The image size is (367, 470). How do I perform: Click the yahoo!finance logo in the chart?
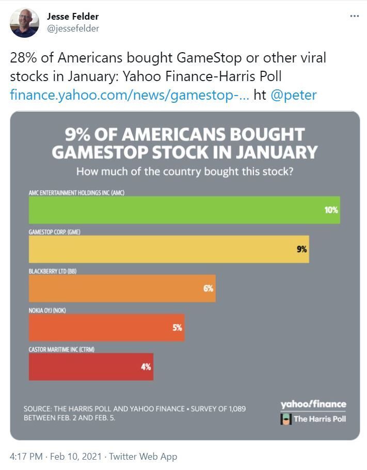(x=313, y=404)
